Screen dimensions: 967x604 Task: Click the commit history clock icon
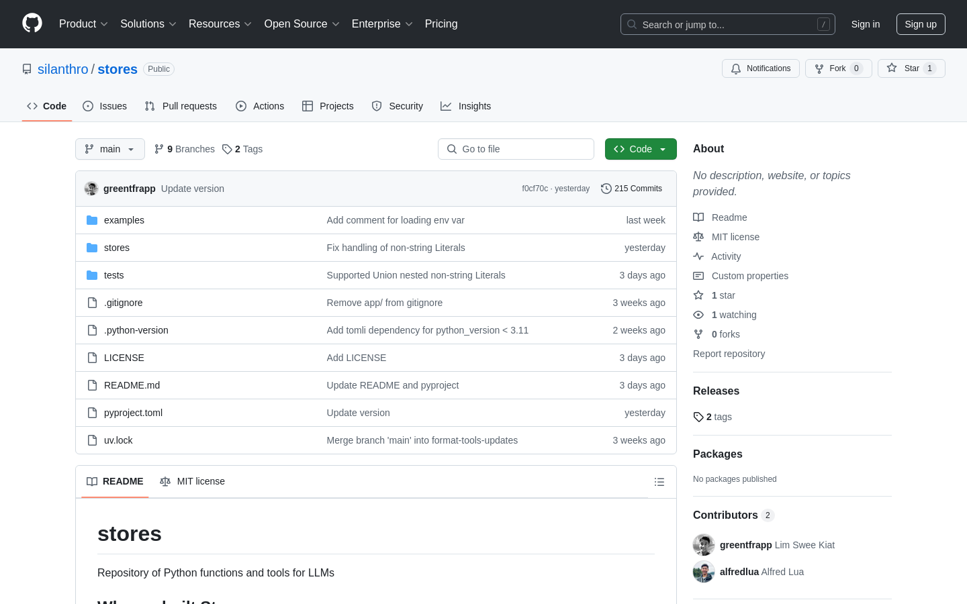(606, 189)
